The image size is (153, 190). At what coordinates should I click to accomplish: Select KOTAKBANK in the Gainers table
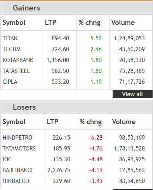(18, 60)
